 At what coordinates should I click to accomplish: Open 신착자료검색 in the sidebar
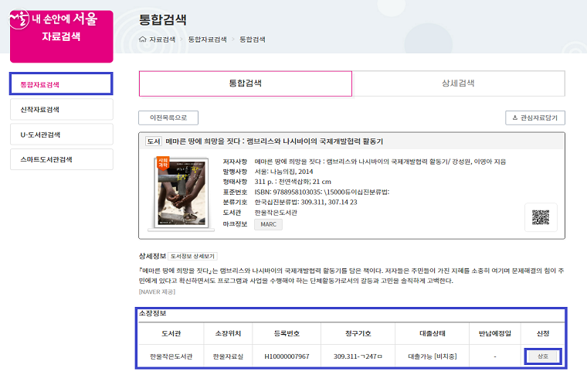(x=61, y=109)
